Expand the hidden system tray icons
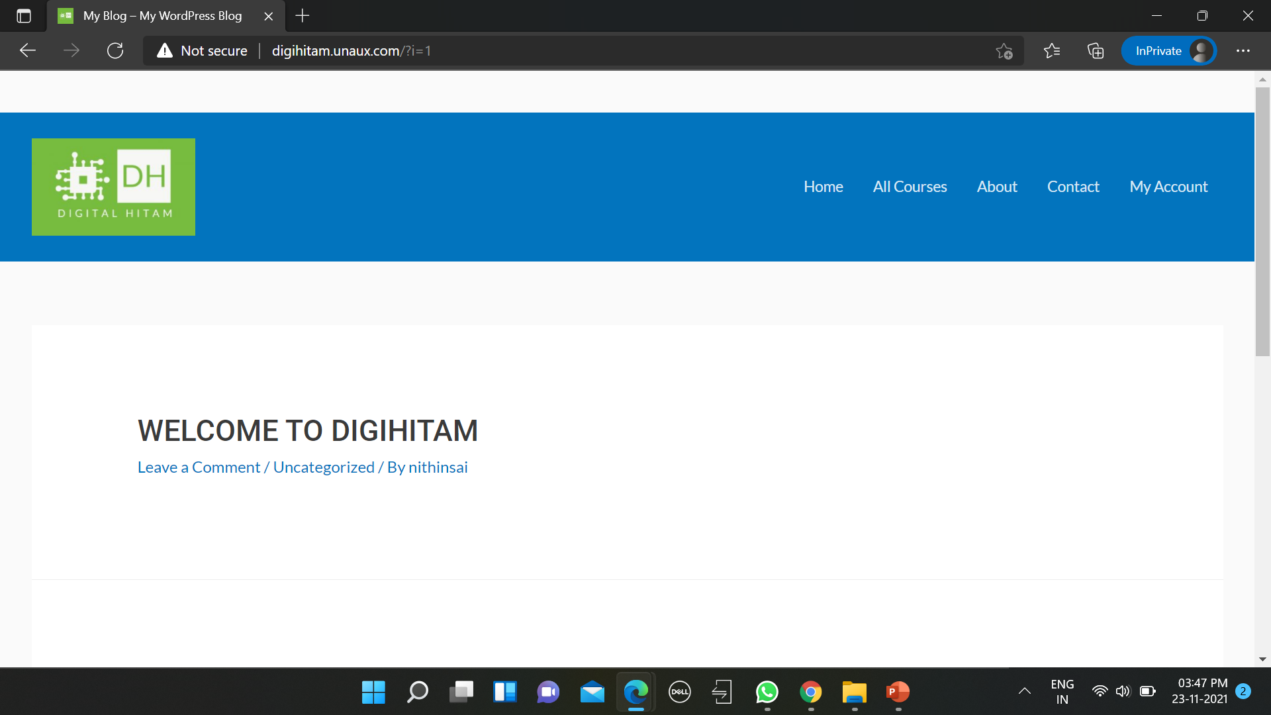 [1024, 691]
